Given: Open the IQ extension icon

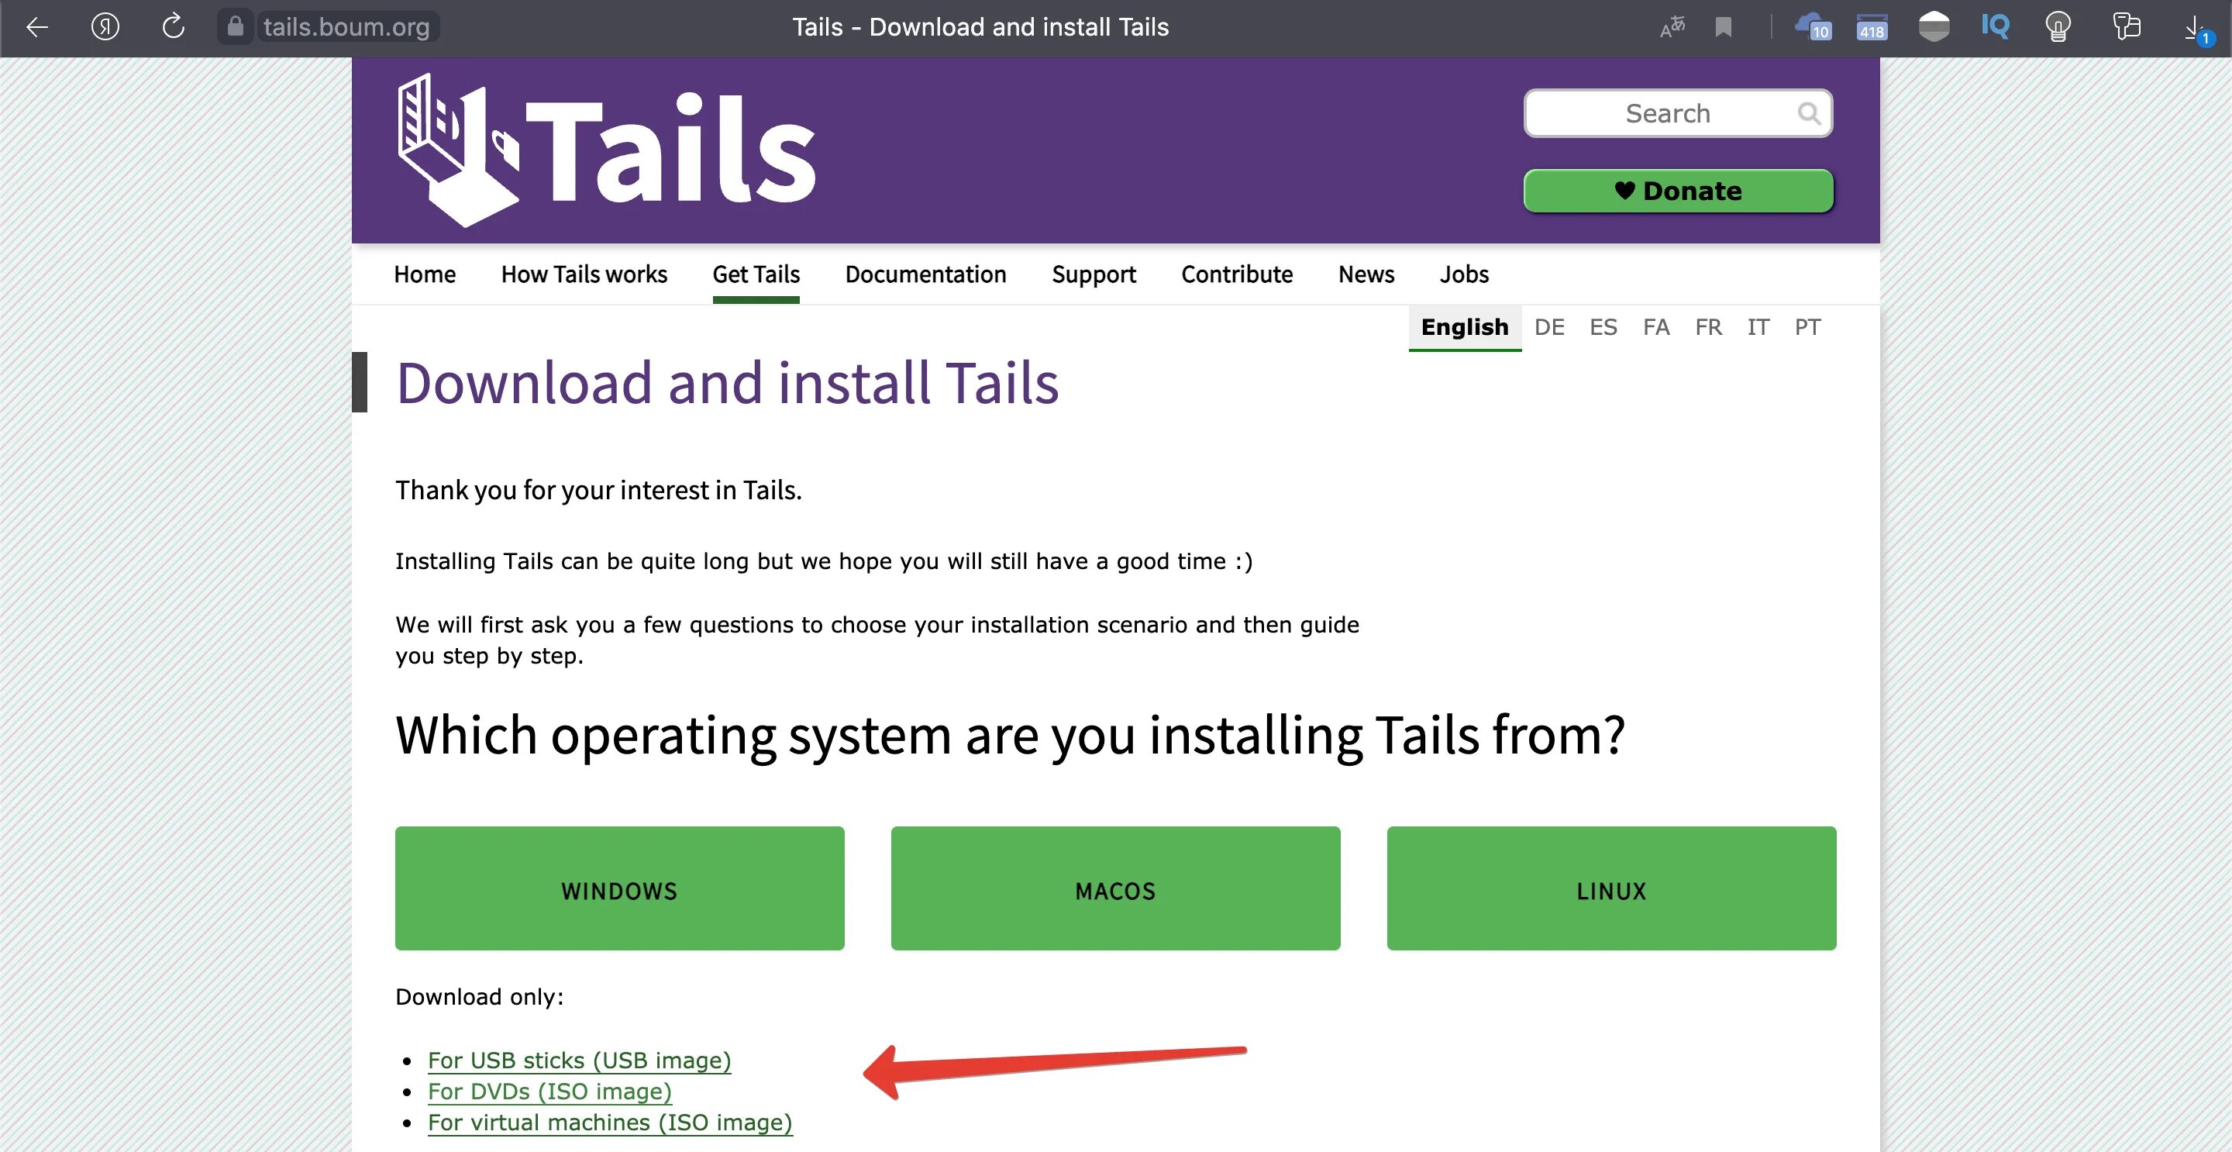Looking at the screenshot, I should click(x=1995, y=26).
